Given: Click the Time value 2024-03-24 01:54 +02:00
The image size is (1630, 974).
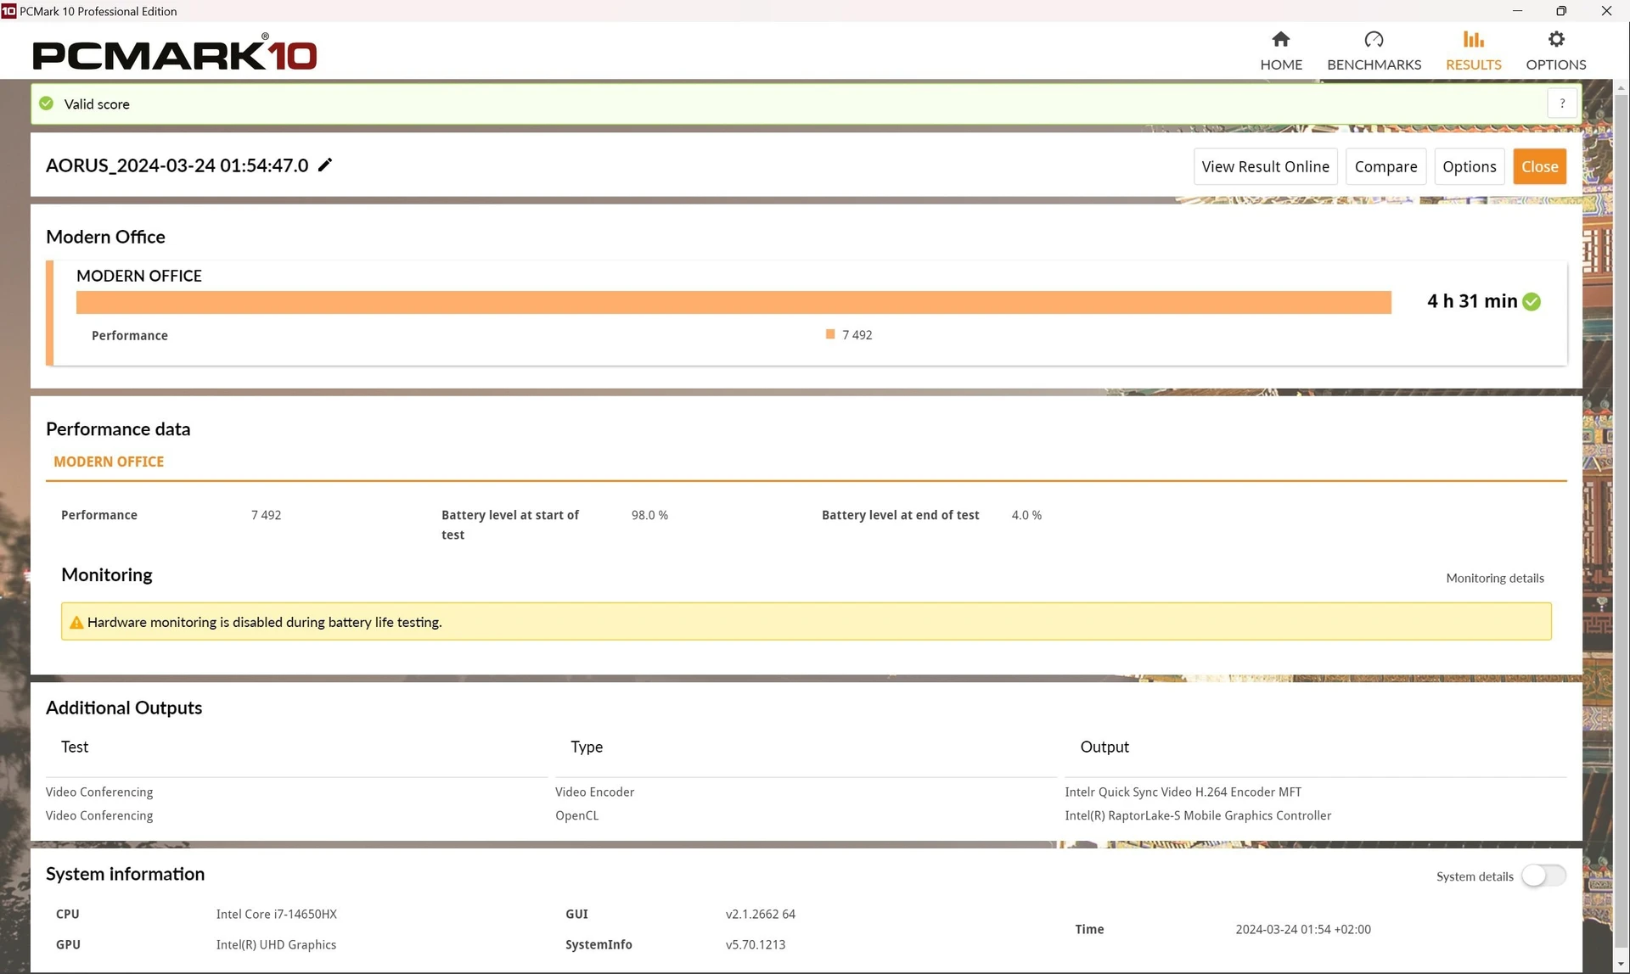Looking at the screenshot, I should pos(1302,929).
